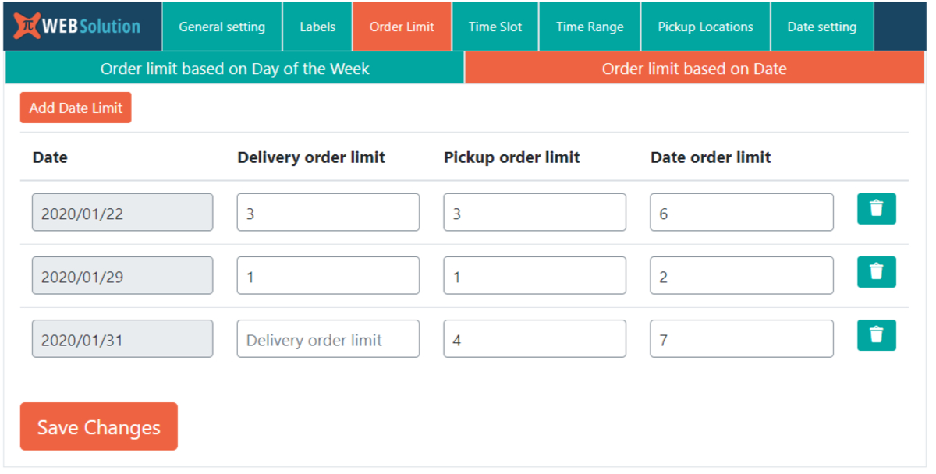Delete the 2020/01/31 date limit row

(877, 335)
